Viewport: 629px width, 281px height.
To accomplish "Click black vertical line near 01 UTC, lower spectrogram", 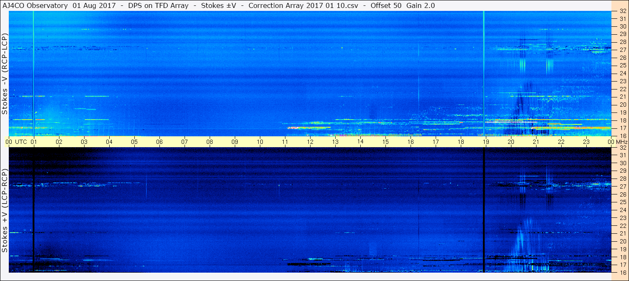I will [33, 210].
